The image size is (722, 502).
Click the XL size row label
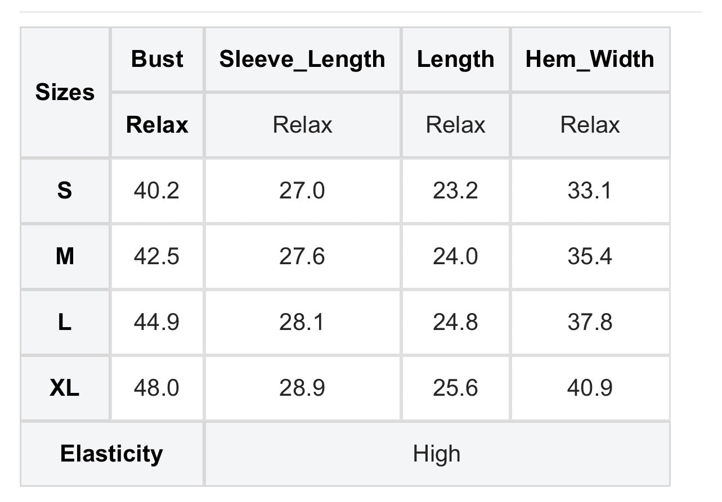65,388
